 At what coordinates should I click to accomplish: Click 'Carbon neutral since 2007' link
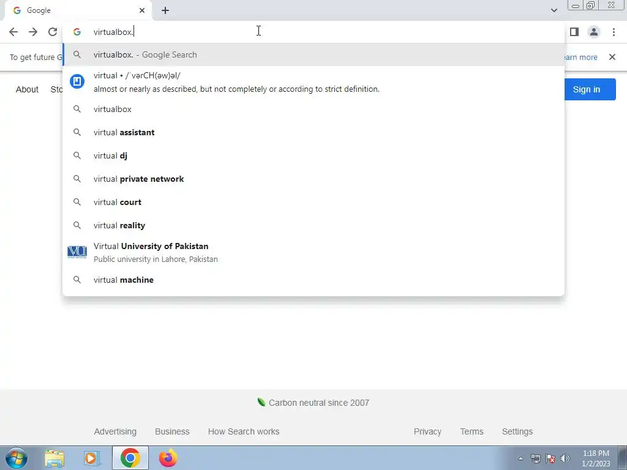point(313,403)
